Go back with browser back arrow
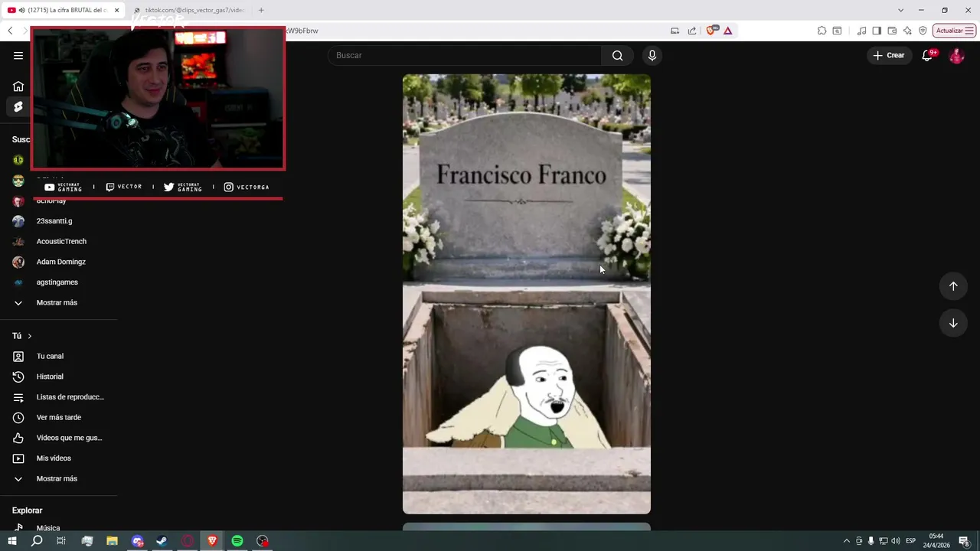The image size is (980, 551). 10,31
